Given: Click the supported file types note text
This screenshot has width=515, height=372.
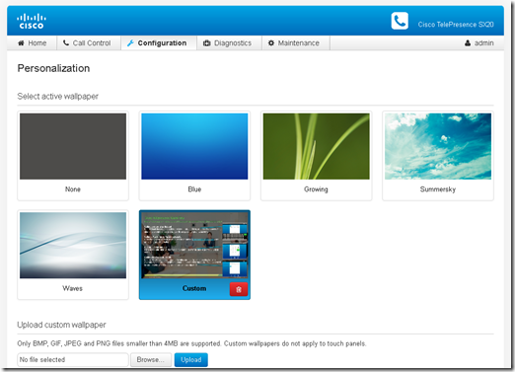Looking at the screenshot, I should pyautogui.click(x=191, y=343).
